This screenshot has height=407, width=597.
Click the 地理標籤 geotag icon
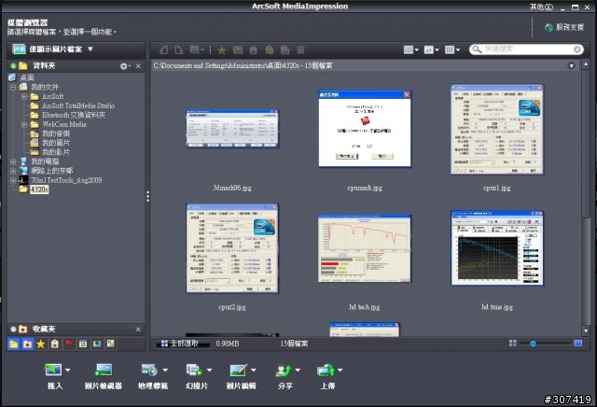(x=149, y=370)
